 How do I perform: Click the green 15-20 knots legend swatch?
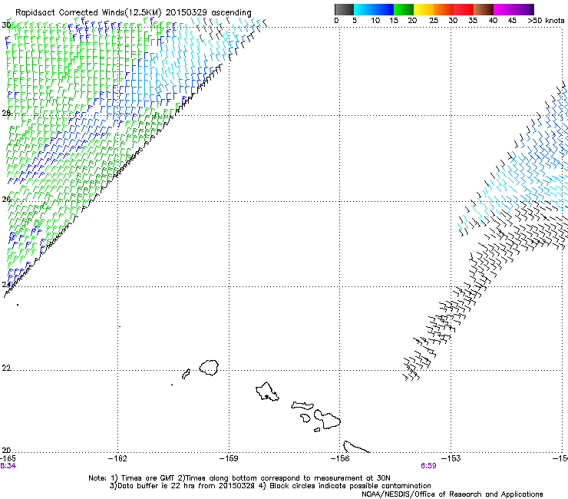coord(404,9)
